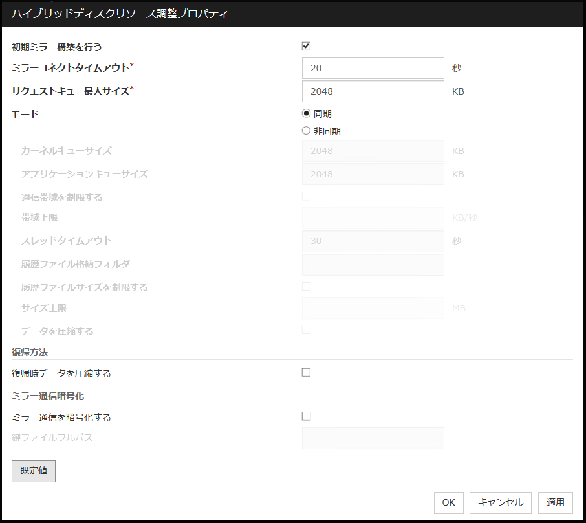The image size is (586, 523).
Task: Click the 帯域上限 input field
Action: pos(373,219)
